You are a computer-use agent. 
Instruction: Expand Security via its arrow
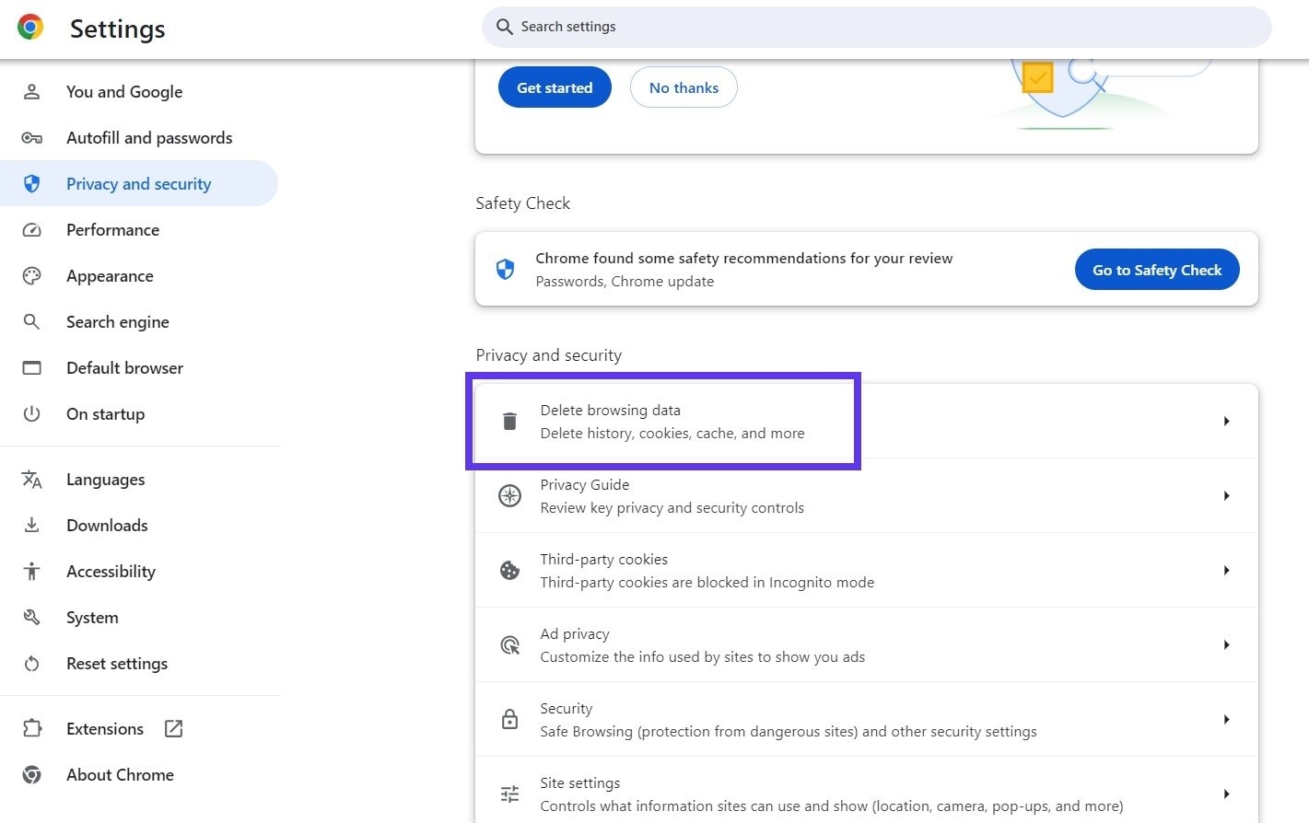click(x=1226, y=719)
